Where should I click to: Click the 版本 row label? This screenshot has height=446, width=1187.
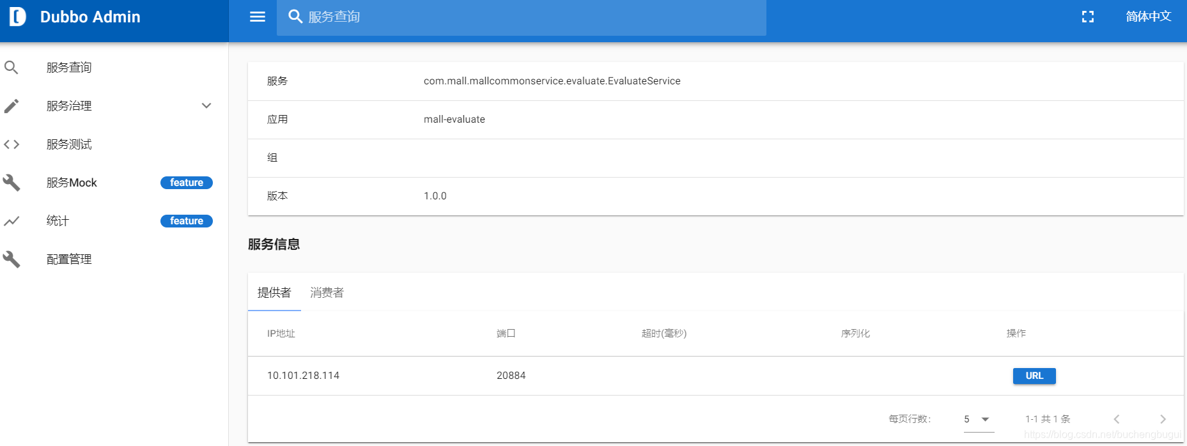pyautogui.click(x=277, y=196)
